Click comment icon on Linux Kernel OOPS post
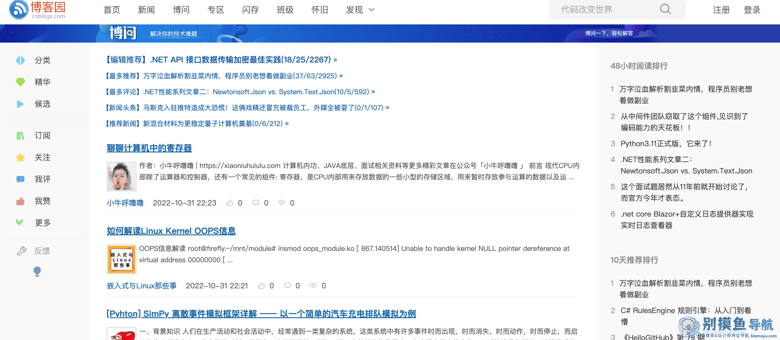 point(288,286)
